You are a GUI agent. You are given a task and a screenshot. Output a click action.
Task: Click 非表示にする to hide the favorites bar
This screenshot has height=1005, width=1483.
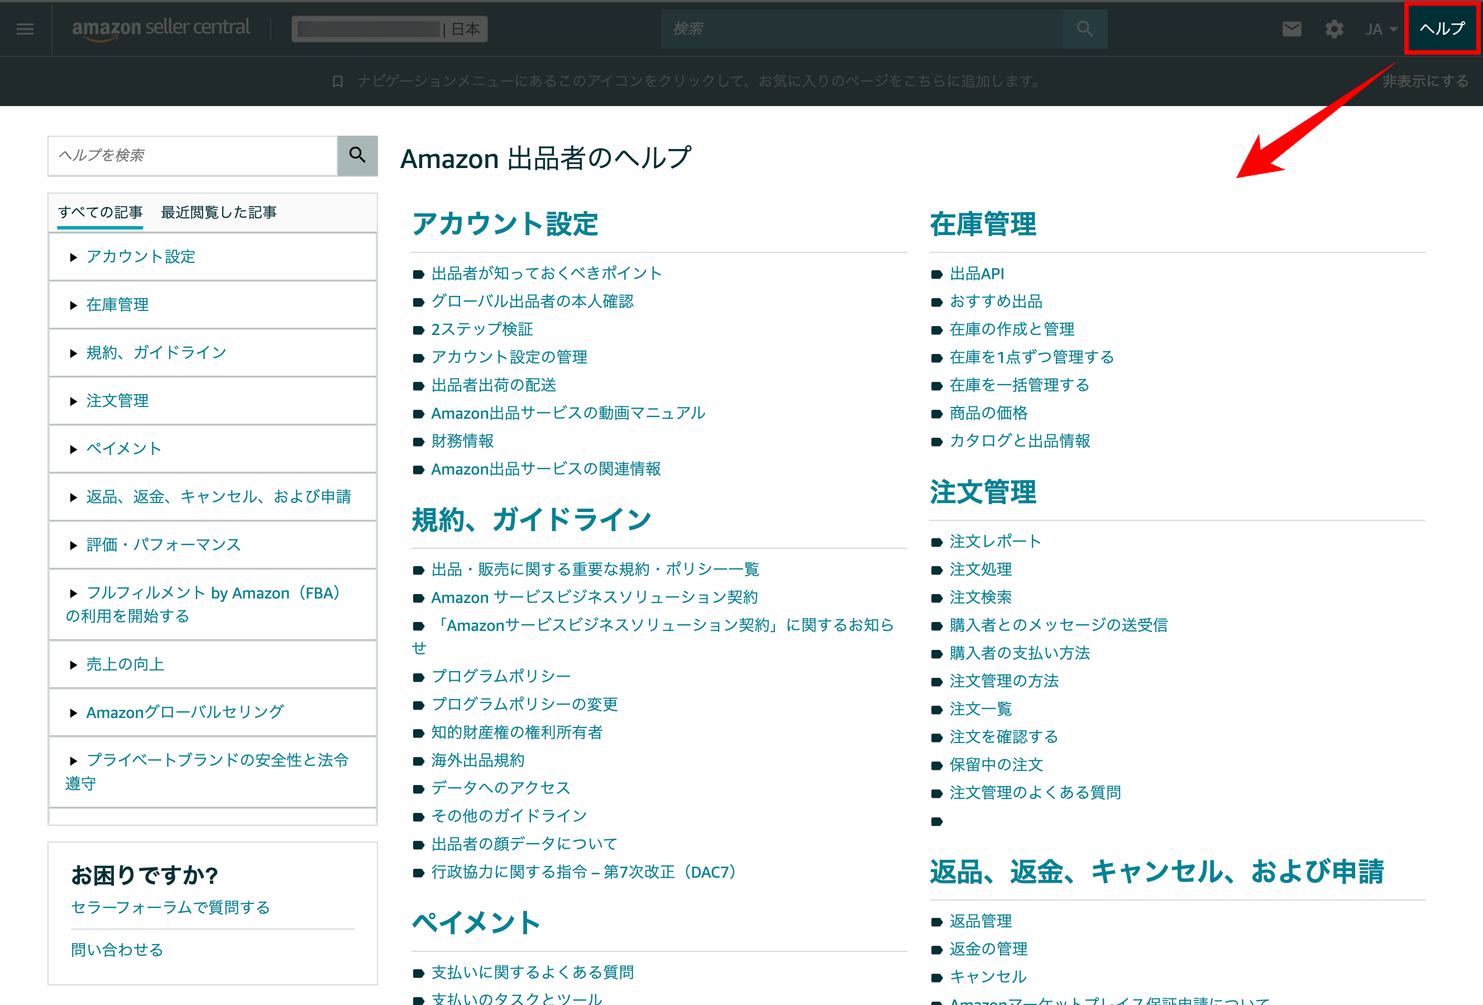[x=1425, y=81]
